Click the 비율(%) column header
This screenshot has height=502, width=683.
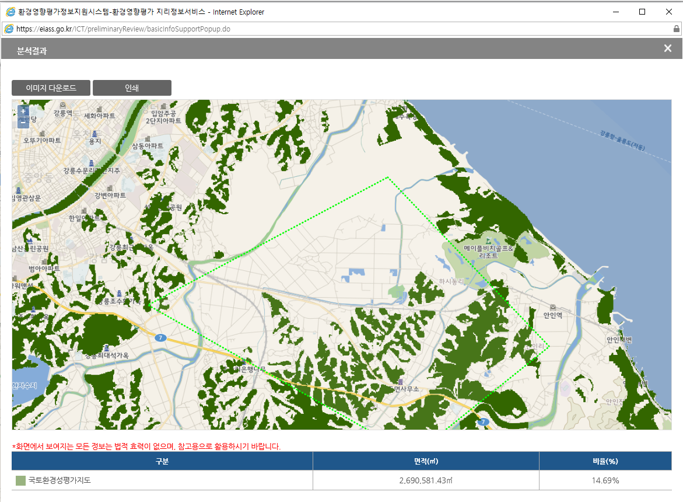605,461
